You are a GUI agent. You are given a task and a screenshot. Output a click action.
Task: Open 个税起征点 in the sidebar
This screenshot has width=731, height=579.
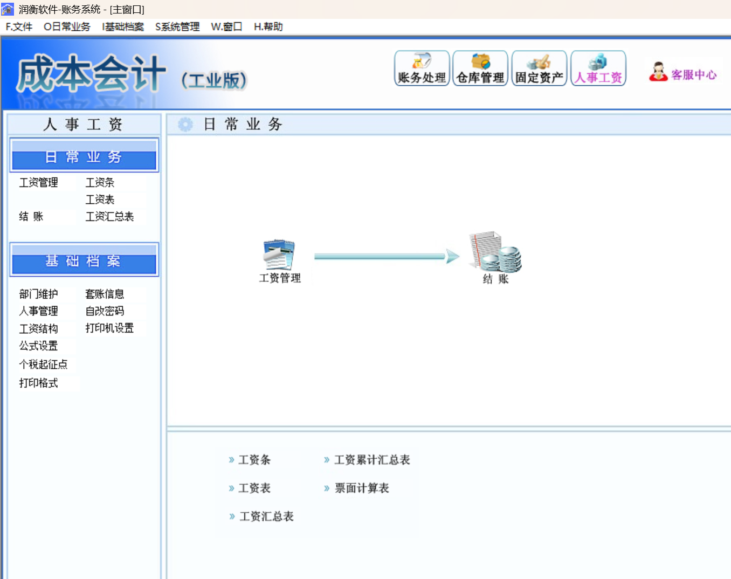[43, 364]
